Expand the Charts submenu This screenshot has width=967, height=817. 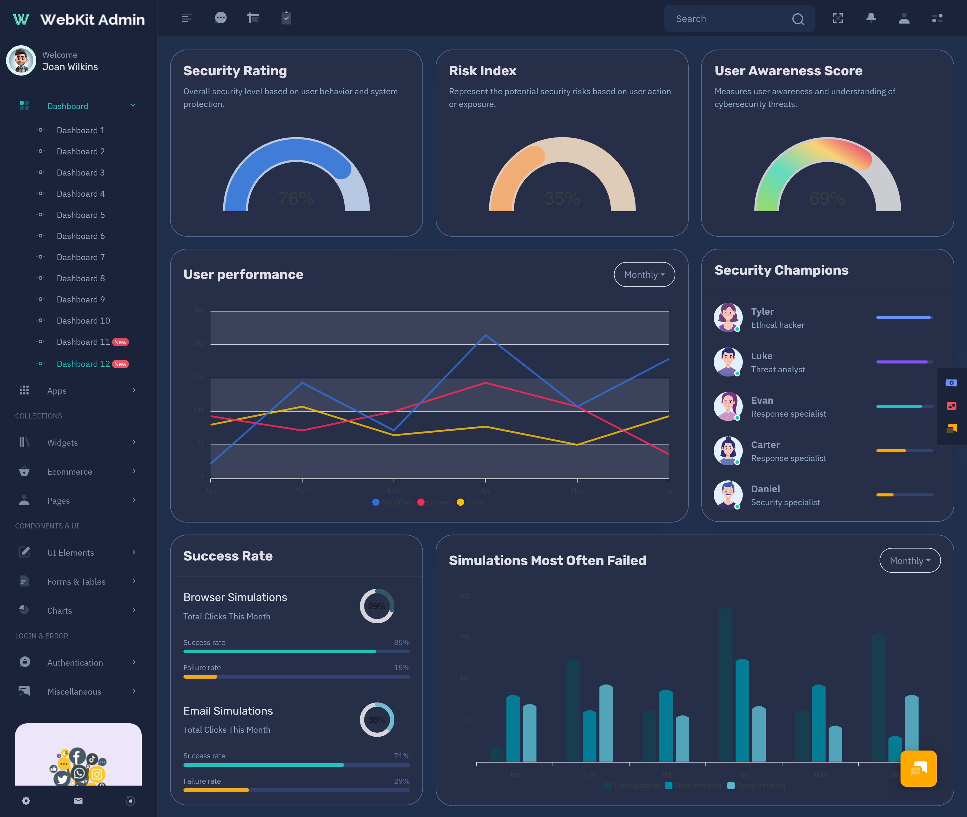coord(134,610)
